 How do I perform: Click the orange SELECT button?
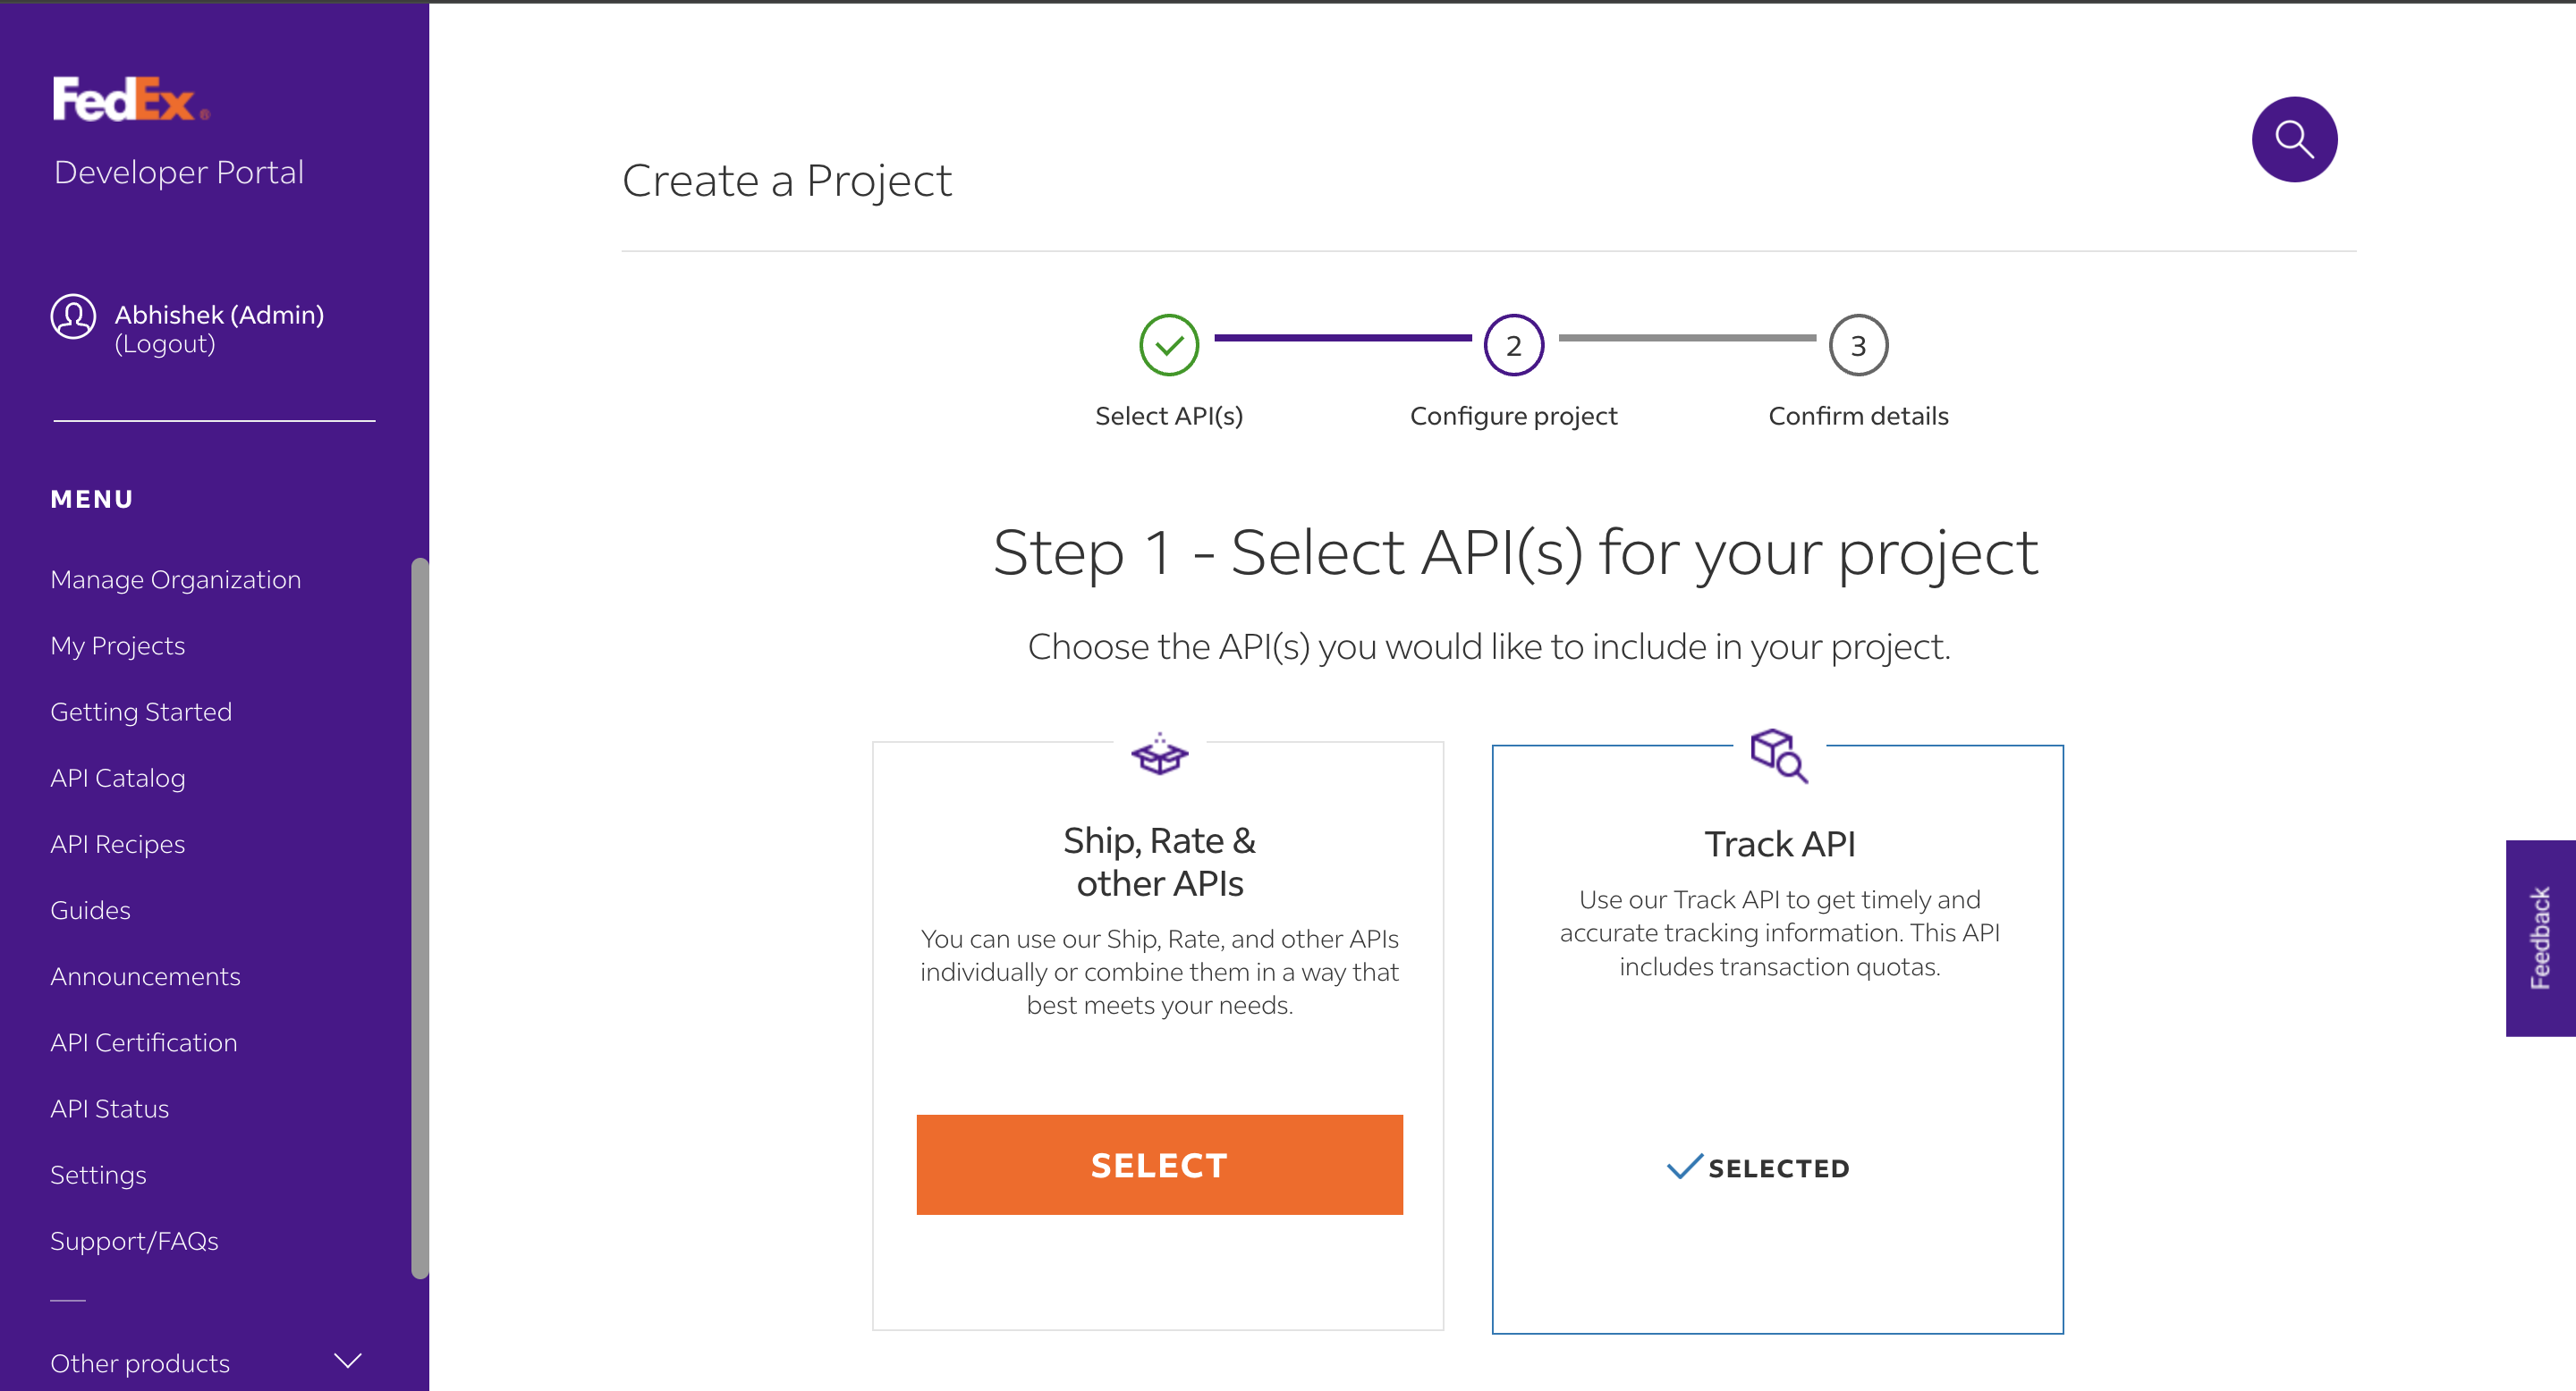tap(1158, 1164)
